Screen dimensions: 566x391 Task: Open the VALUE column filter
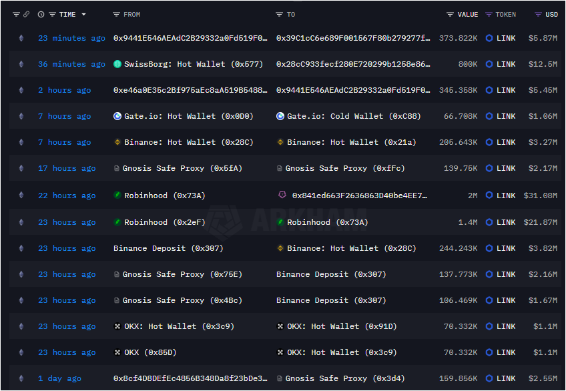click(450, 15)
